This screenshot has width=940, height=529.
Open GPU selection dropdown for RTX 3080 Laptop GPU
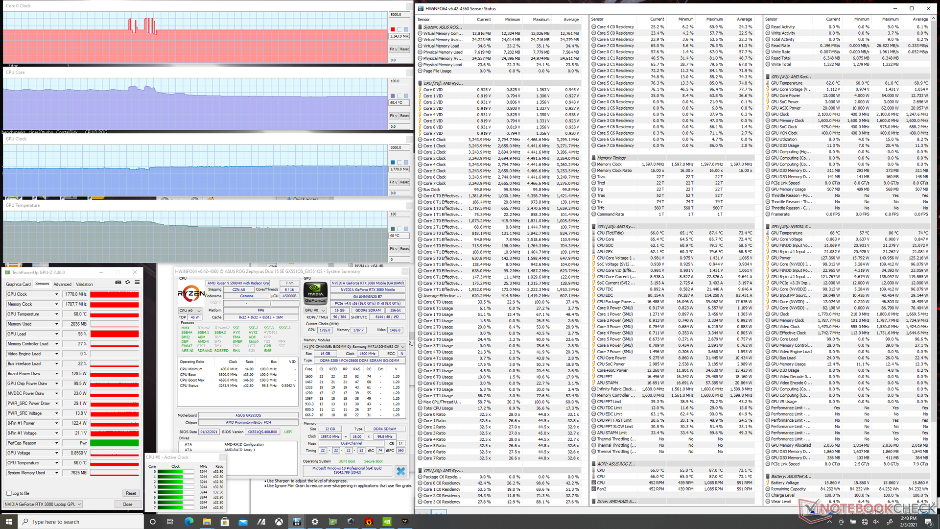click(79, 504)
